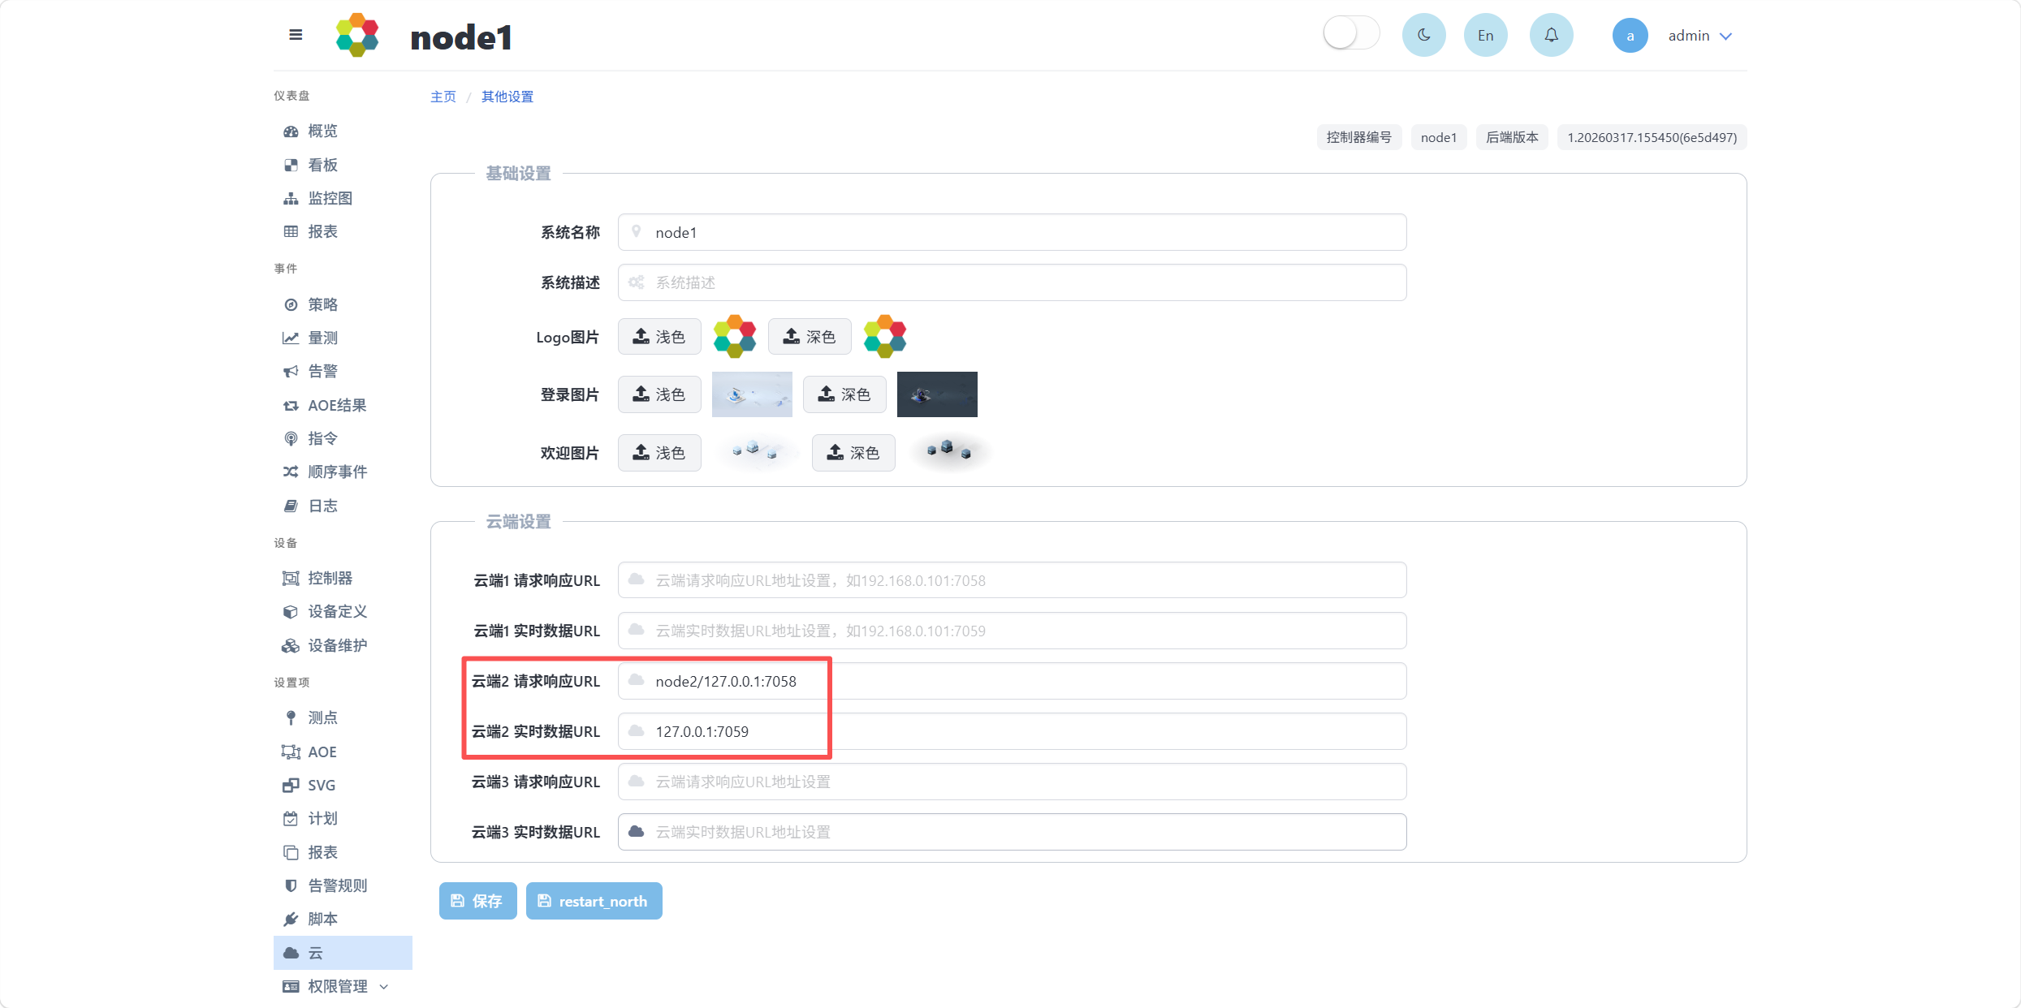This screenshot has height=1008, width=2021.
Task: Click the 权限管理 card icon
Action: tap(291, 986)
